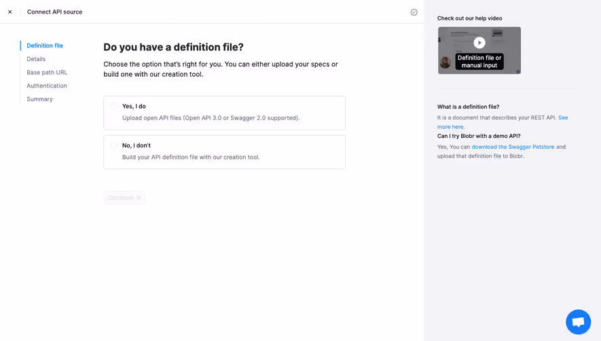Close the Connect API source dialog

click(10, 12)
